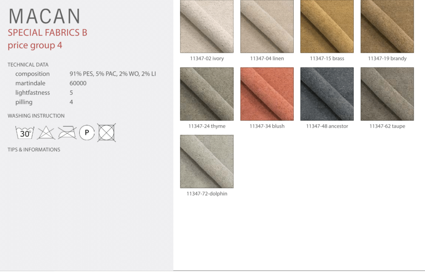Viewport: 425px width, 272px height.
Task: Click the 11347-48 ancestor label
Action: (327, 126)
